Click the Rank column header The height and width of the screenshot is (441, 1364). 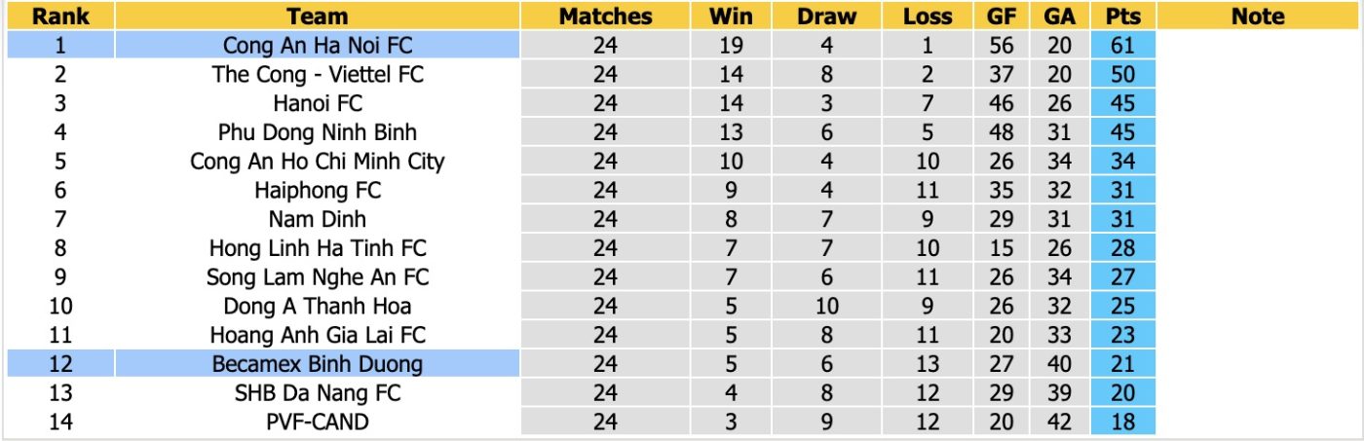pyautogui.click(x=60, y=16)
